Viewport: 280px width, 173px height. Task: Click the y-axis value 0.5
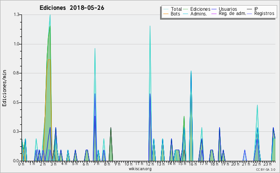[16, 102]
